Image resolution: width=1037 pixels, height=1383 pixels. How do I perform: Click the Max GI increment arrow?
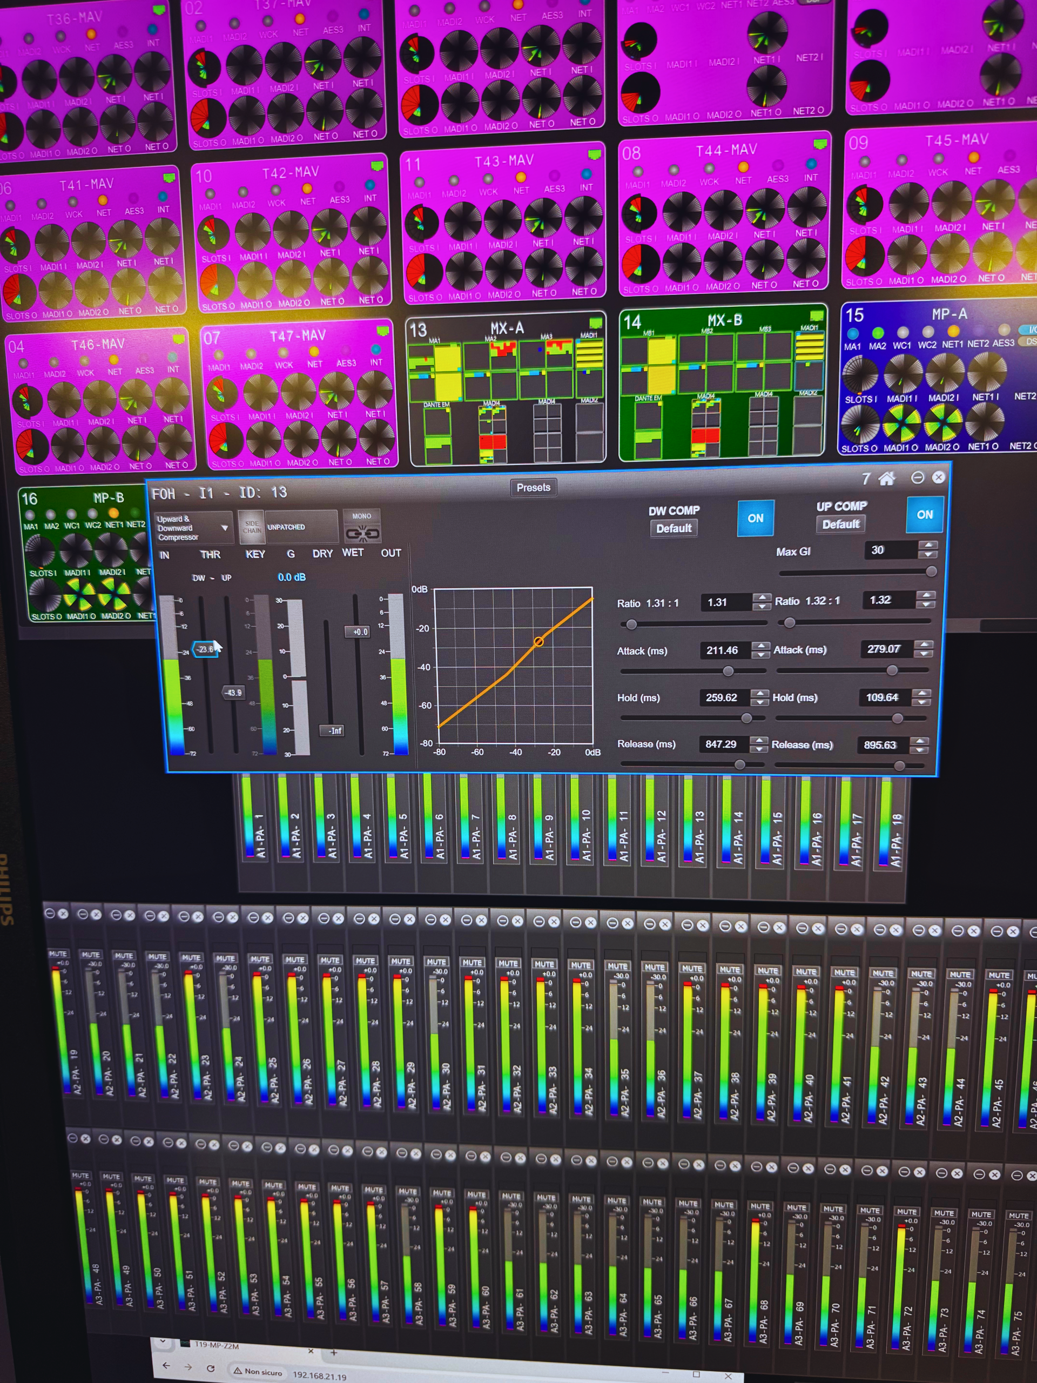pyautogui.click(x=929, y=545)
